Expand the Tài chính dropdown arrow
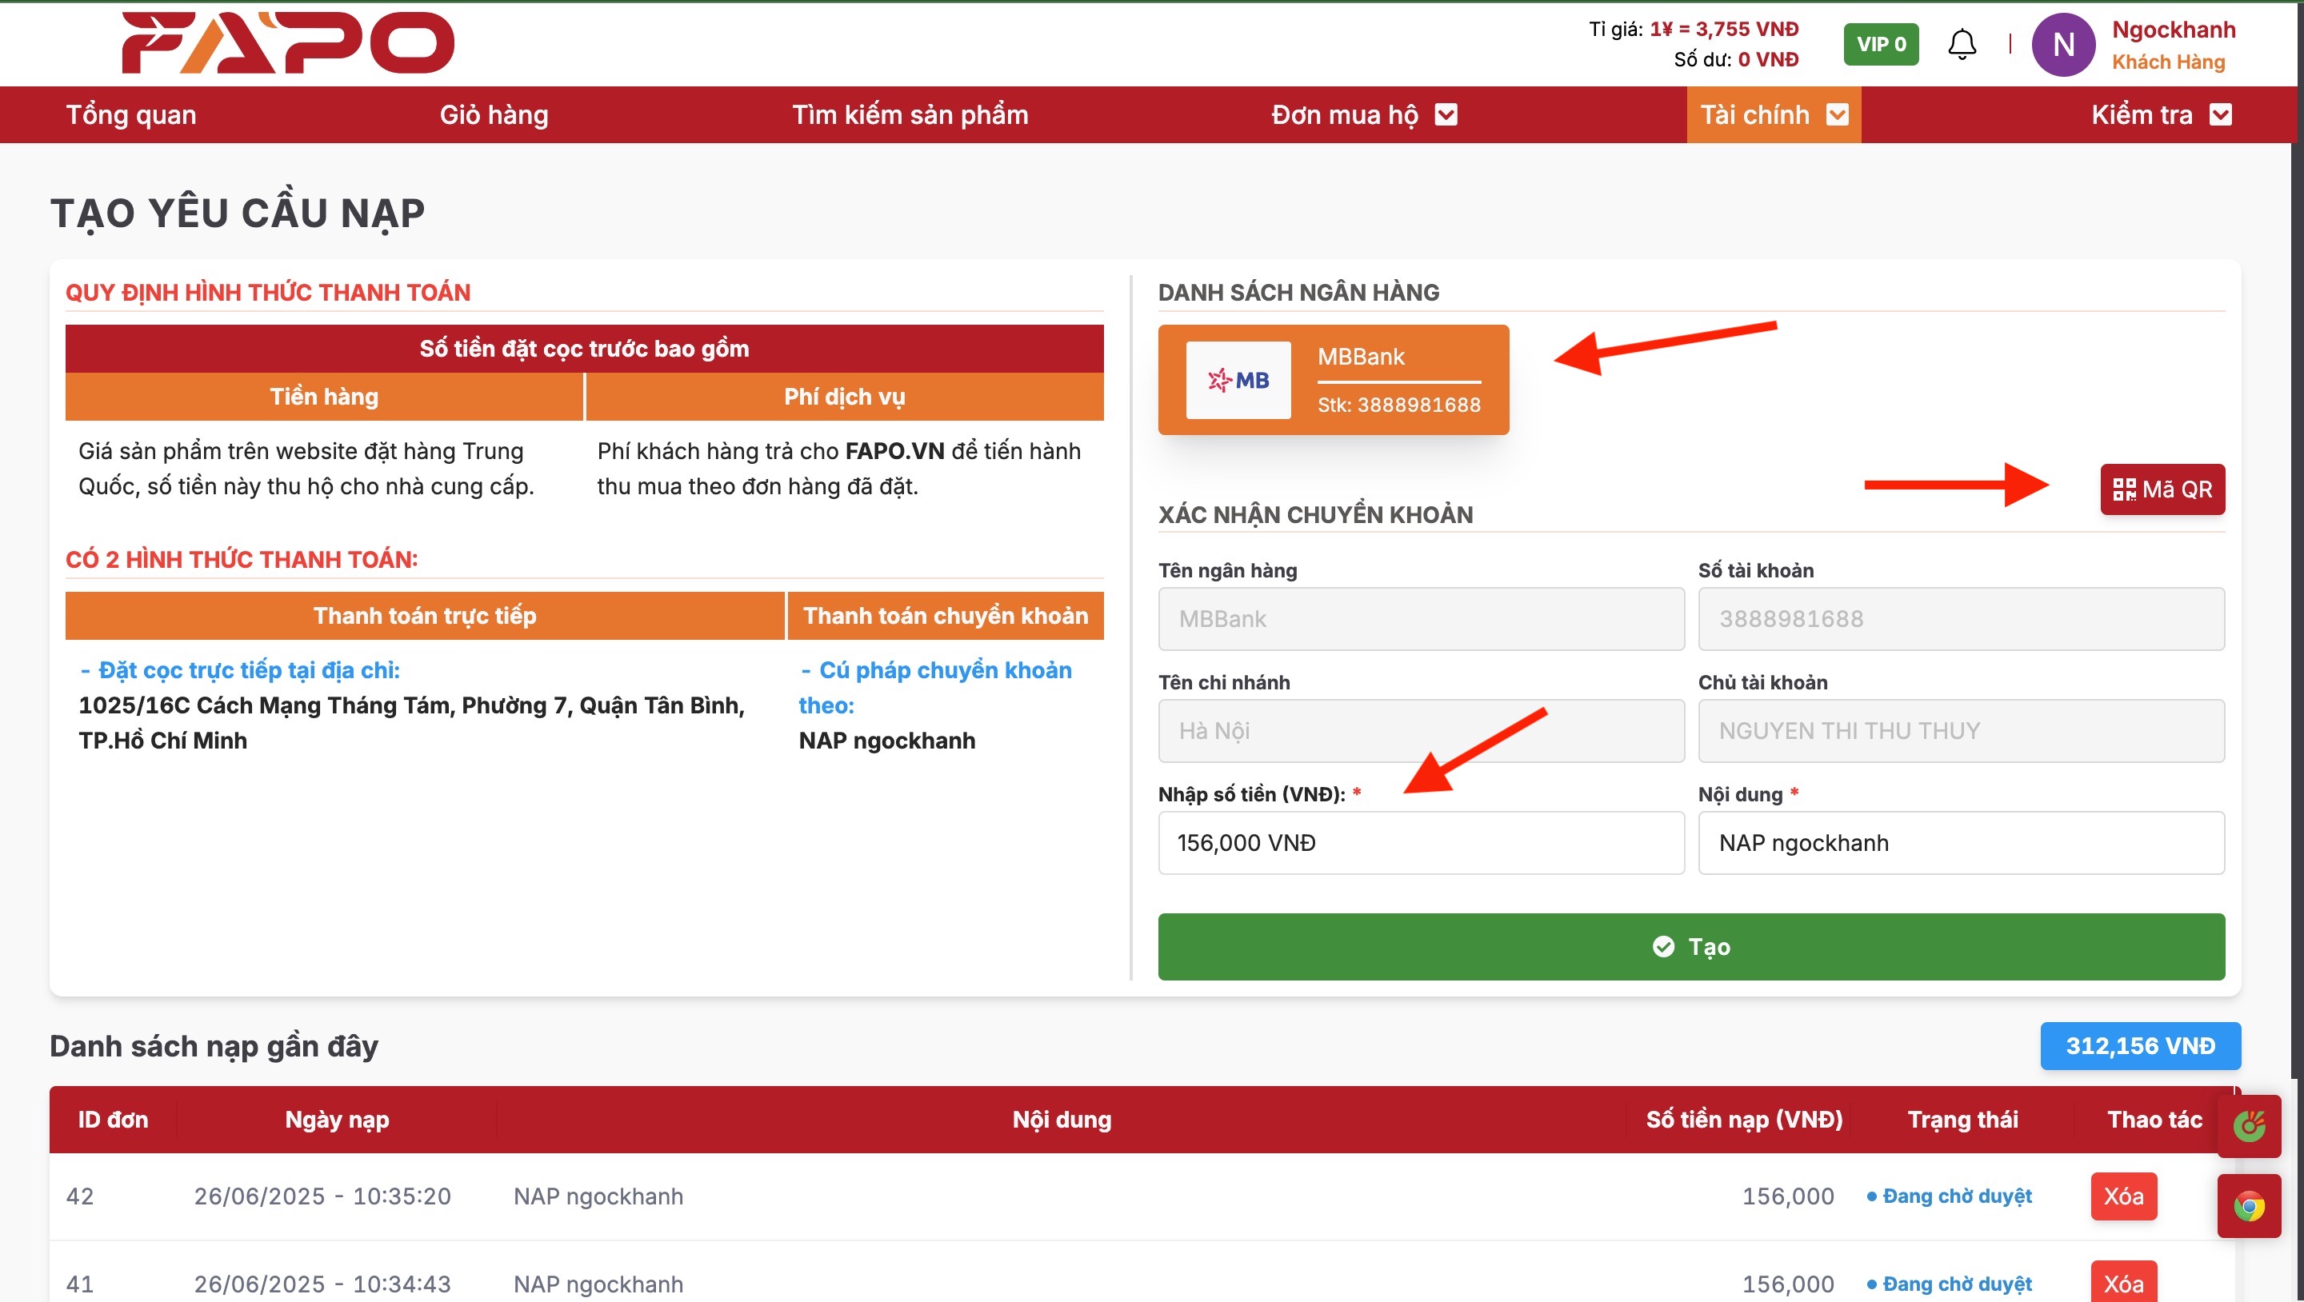Image resolution: width=2304 pixels, height=1302 pixels. click(1836, 114)
